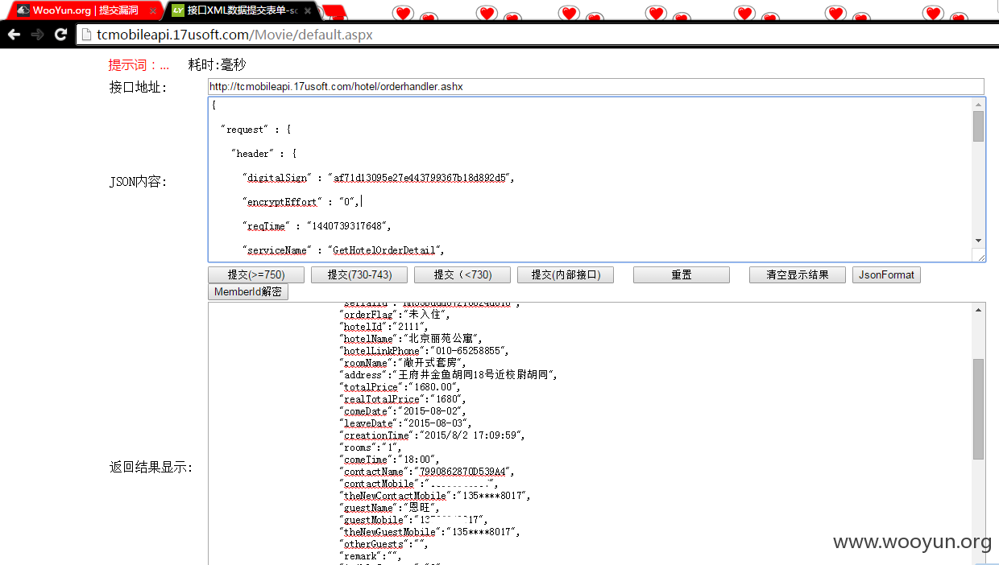
Task: Click the page icon in the address bar
Action: pyautogui.click(x=87, y=35)
